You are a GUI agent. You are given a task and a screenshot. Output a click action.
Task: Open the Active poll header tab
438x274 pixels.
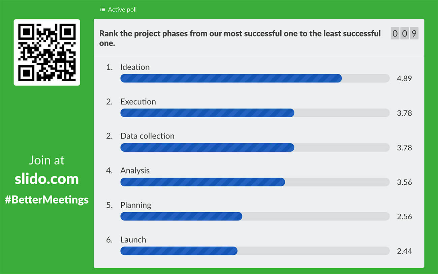click(118, 9)
